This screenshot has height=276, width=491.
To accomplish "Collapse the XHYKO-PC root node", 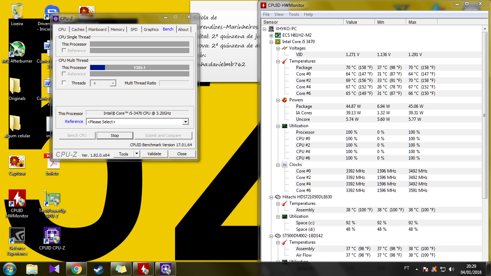I will pyautogui.click(x=265, y=29).
